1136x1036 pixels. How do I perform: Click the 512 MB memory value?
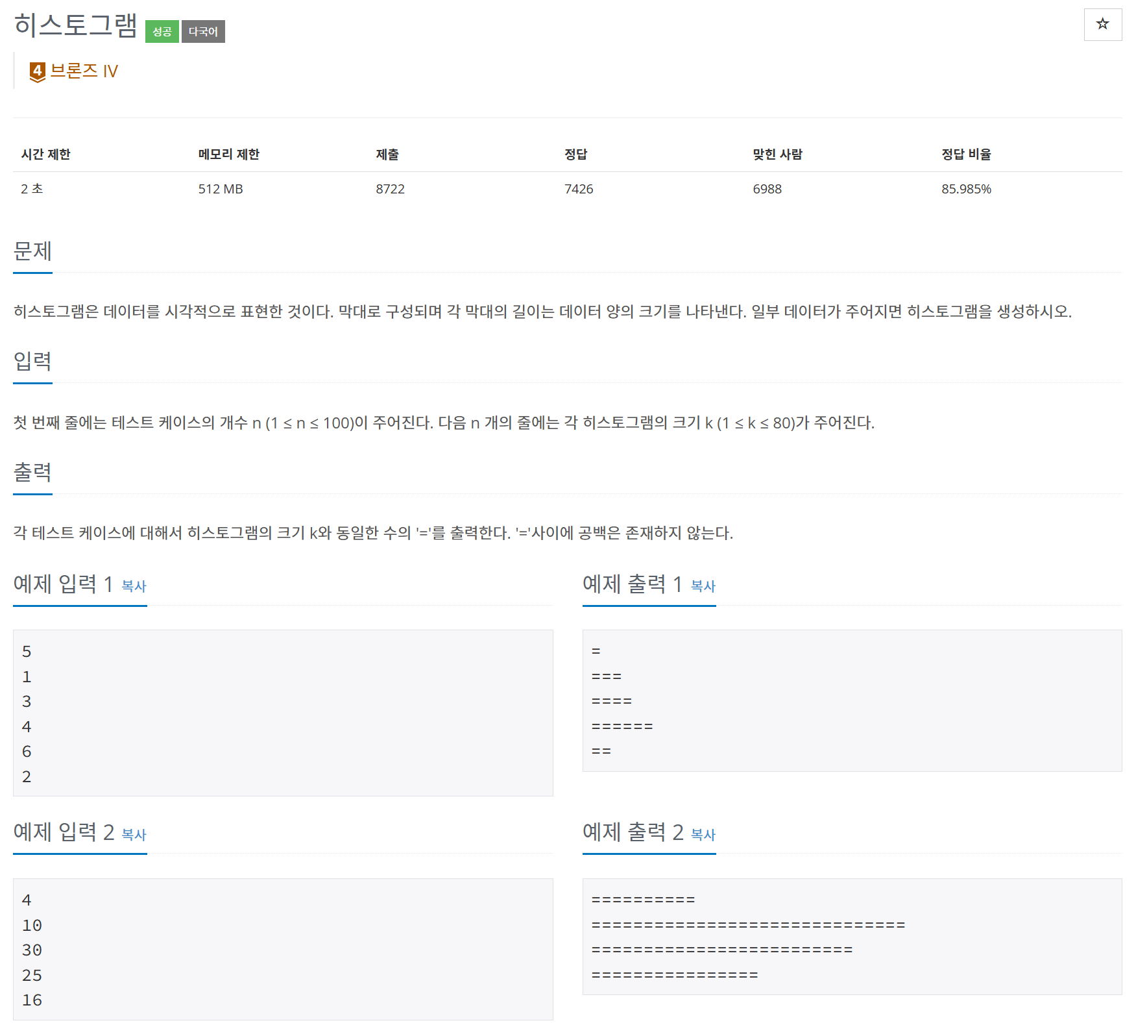(x=221, y=189)
